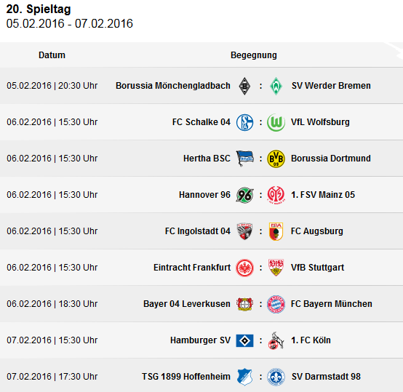Select the FC Bayern München logo
Viewport: 403px width, 392px height.
tap(276, 304)
